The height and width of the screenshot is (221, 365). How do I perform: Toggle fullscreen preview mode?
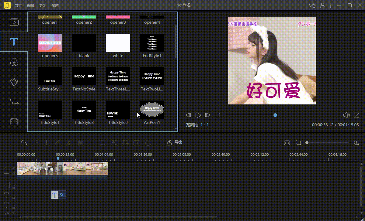(357, 115)
